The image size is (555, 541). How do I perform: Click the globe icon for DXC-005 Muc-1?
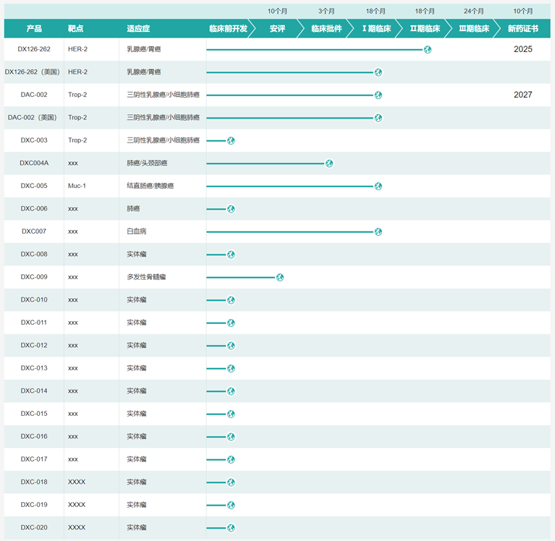pos(378,186)
